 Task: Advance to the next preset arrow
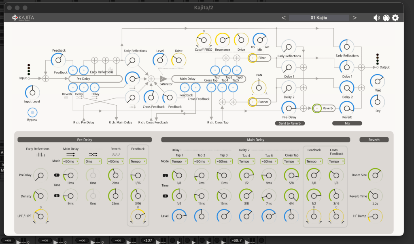[355, 18]
